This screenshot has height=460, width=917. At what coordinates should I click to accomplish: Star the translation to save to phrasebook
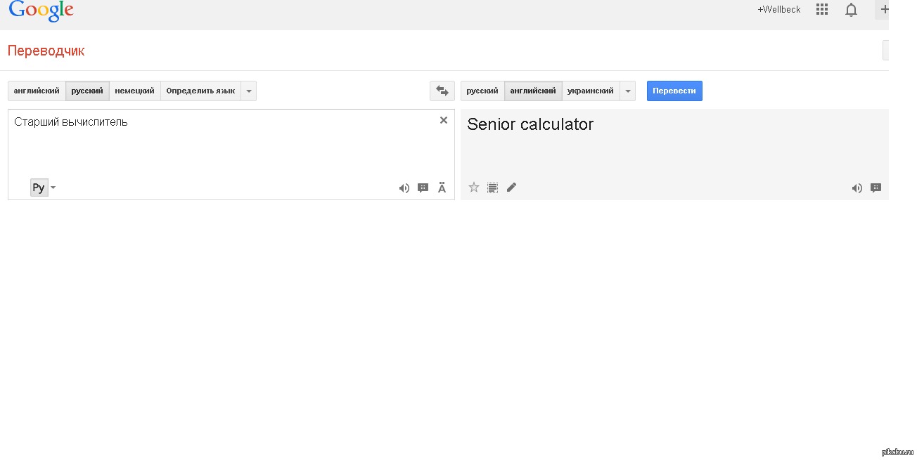pyautogui.click(x=474, y=188)
